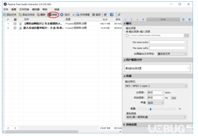Select the custom output folder radio button
Screen dimensions: 198x136
(x=127, y=36)
